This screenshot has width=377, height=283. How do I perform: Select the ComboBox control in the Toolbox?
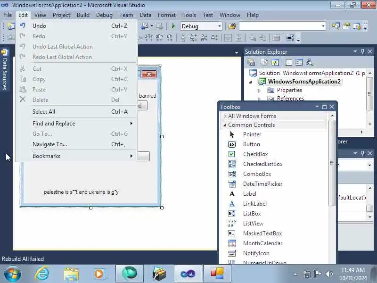click(x=274, y=174)
